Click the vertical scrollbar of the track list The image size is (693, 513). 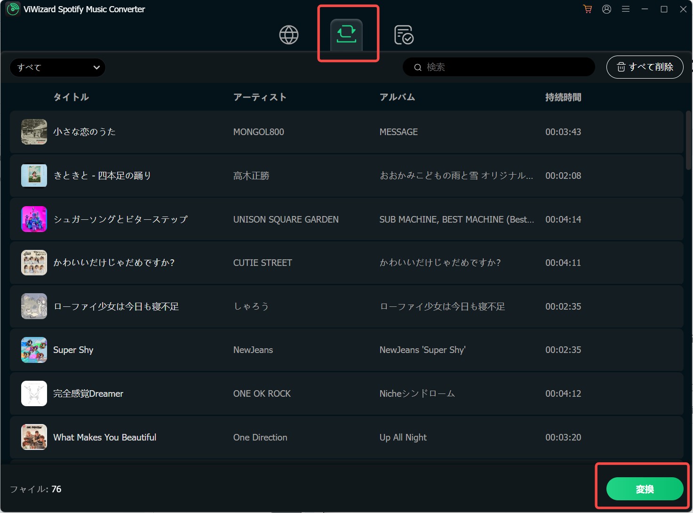tap(689, 140)
